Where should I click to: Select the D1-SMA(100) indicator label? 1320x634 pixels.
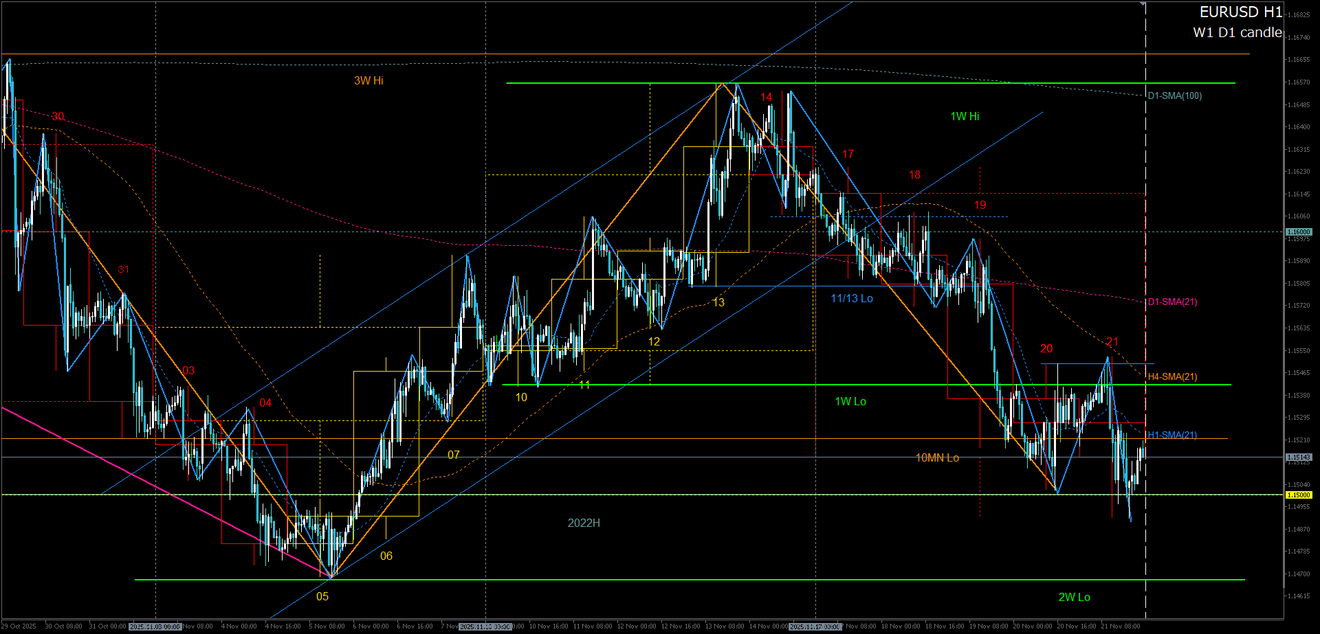(1174, 95)
